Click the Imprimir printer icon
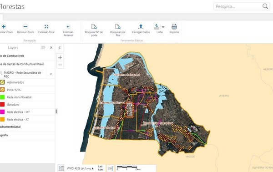 174,27
